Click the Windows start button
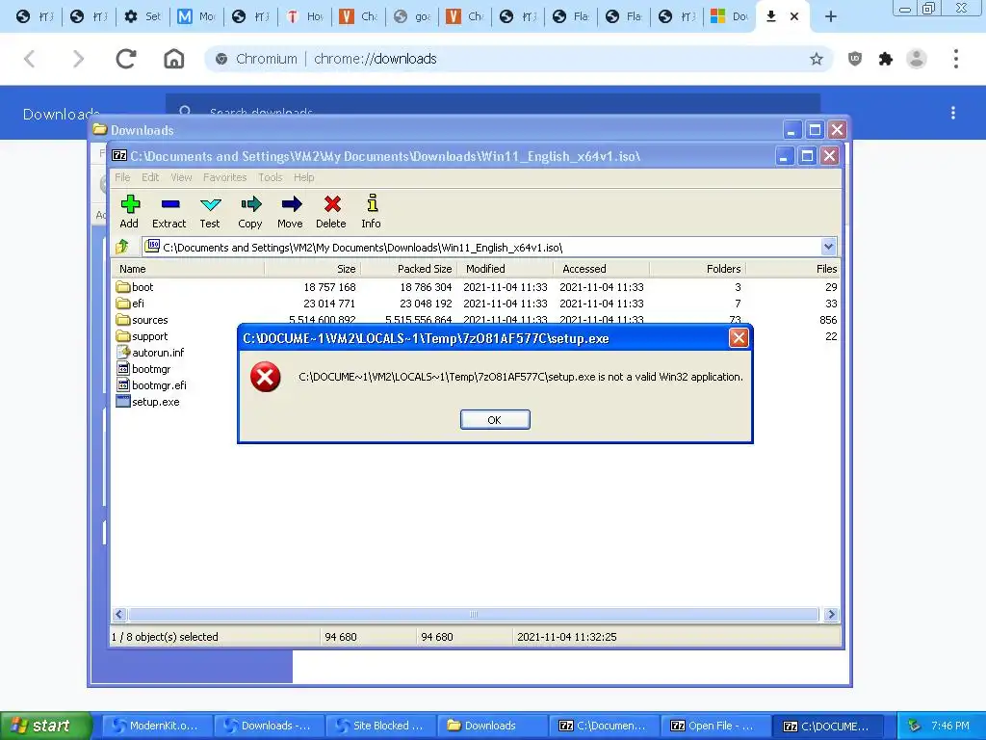The image size is (986, 740). [x=44, y=726]
